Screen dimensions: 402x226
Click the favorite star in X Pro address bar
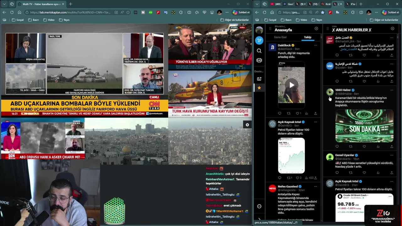click(x=323, y=12)
